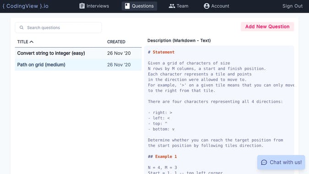Screen dimensions: 309x174
Task: Click the "- left: <" line
Action: 159,118
